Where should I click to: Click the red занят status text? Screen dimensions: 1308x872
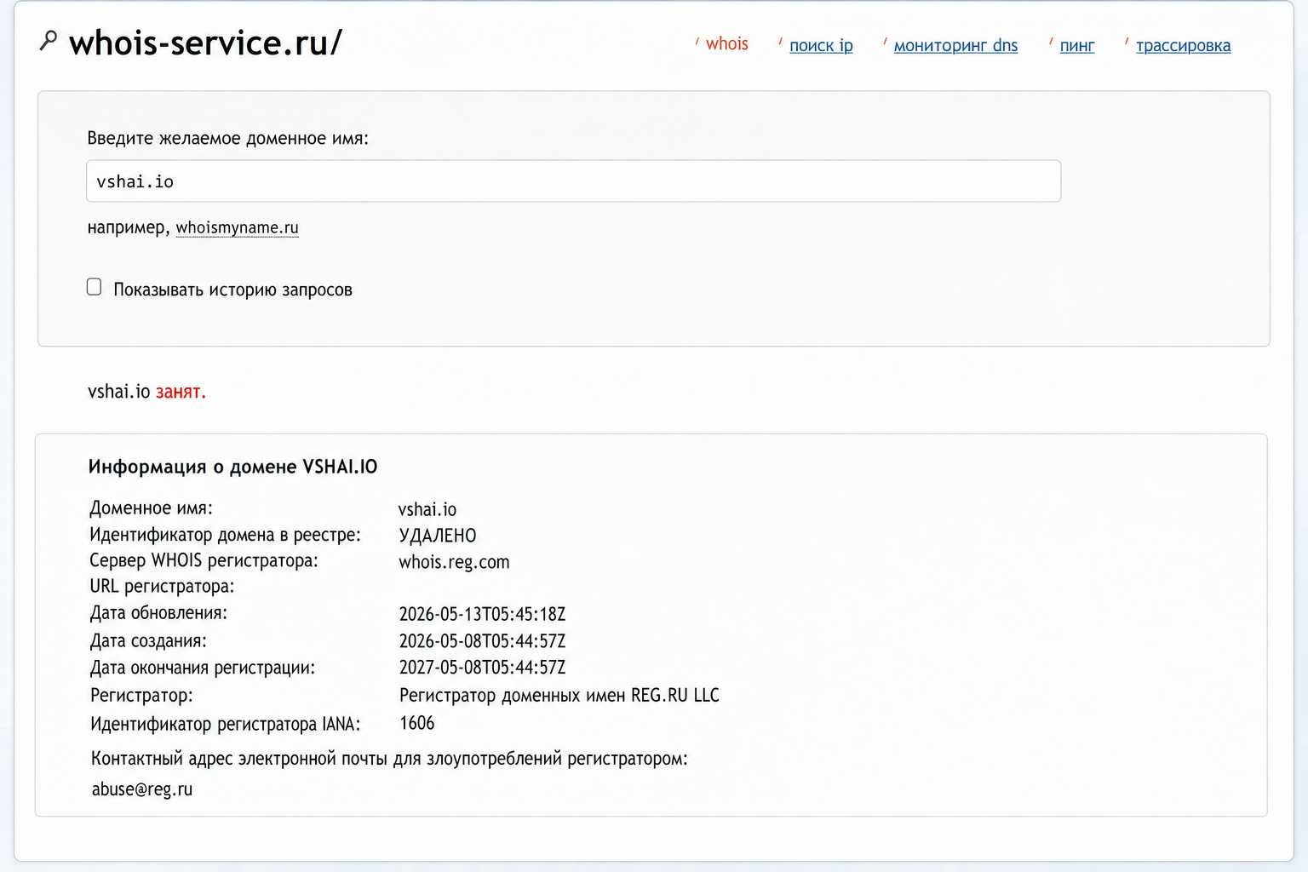(181, 392)
